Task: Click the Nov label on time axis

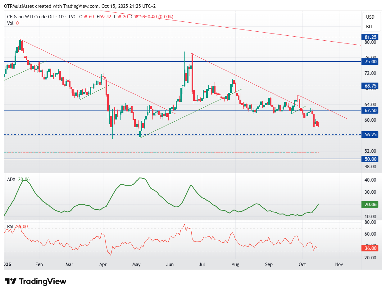Action: tap(339, 264)
